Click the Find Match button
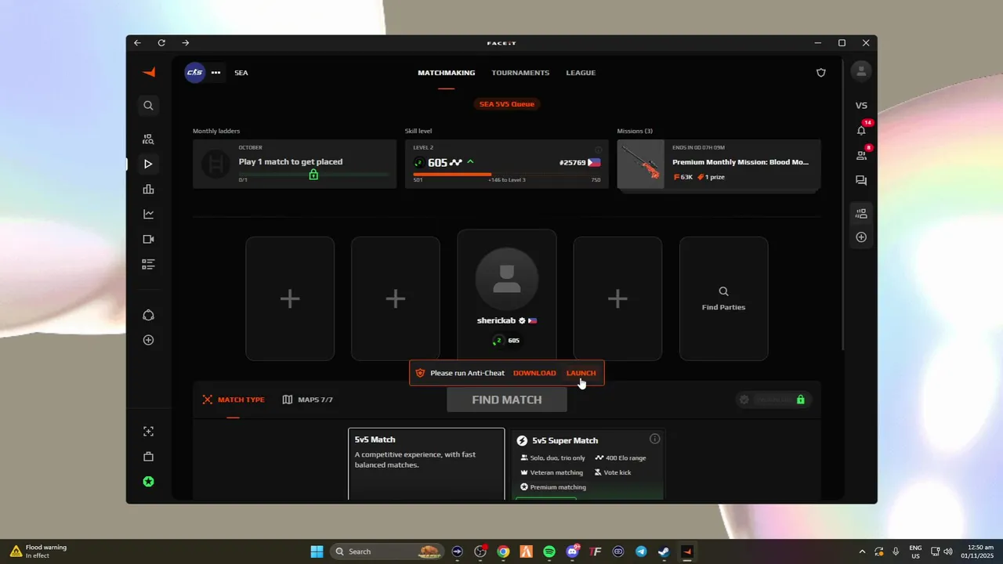 [x=507, y=399]
